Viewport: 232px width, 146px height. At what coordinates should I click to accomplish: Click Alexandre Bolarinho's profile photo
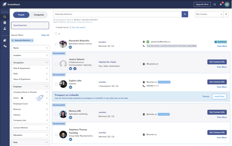(63, 44)
